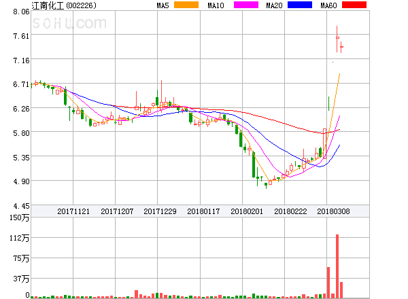Screen dimensions: 408x299
Task: Click the MA10 legend label
Action: (216, 5)
